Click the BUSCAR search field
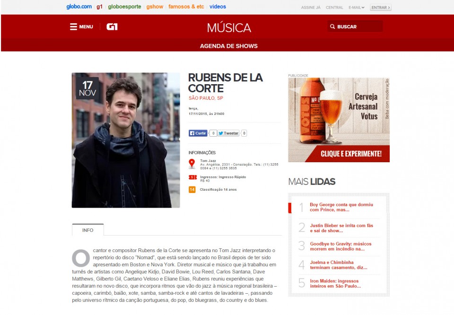The width and height of the screenshot is (454, 315). coord(355,26)
